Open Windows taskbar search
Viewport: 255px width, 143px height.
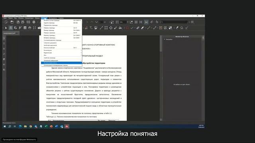point(10,126)
